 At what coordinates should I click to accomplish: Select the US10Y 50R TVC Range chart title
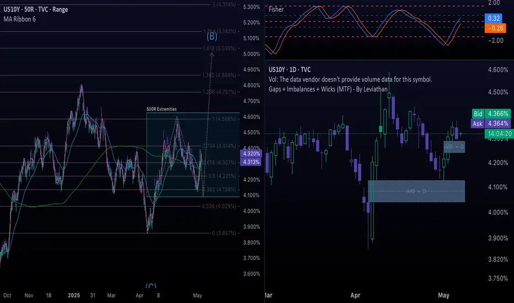36,9
